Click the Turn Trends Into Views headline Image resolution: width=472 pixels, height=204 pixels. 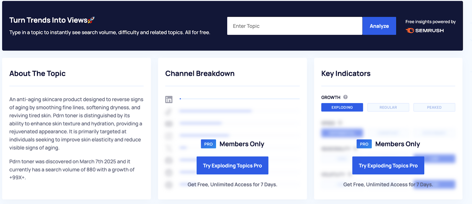pyautogui.click(x=48, y=20)
